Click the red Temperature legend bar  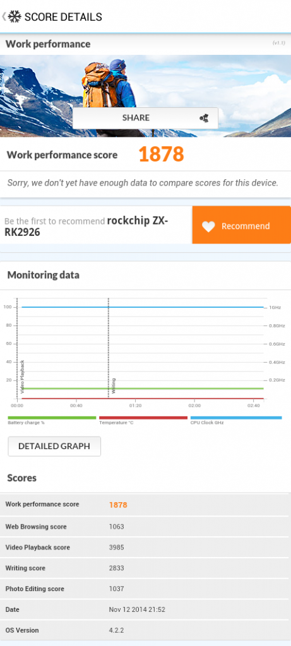coord(143,418)
